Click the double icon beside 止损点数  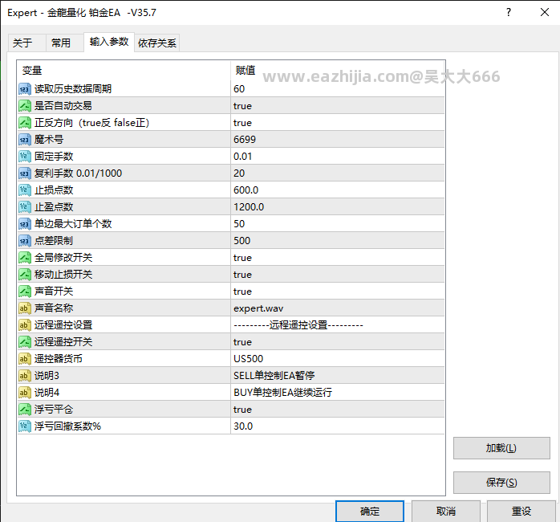pos(25,190)
